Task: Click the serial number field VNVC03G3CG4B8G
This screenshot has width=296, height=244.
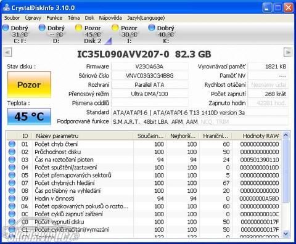Action: coord(150,76)
